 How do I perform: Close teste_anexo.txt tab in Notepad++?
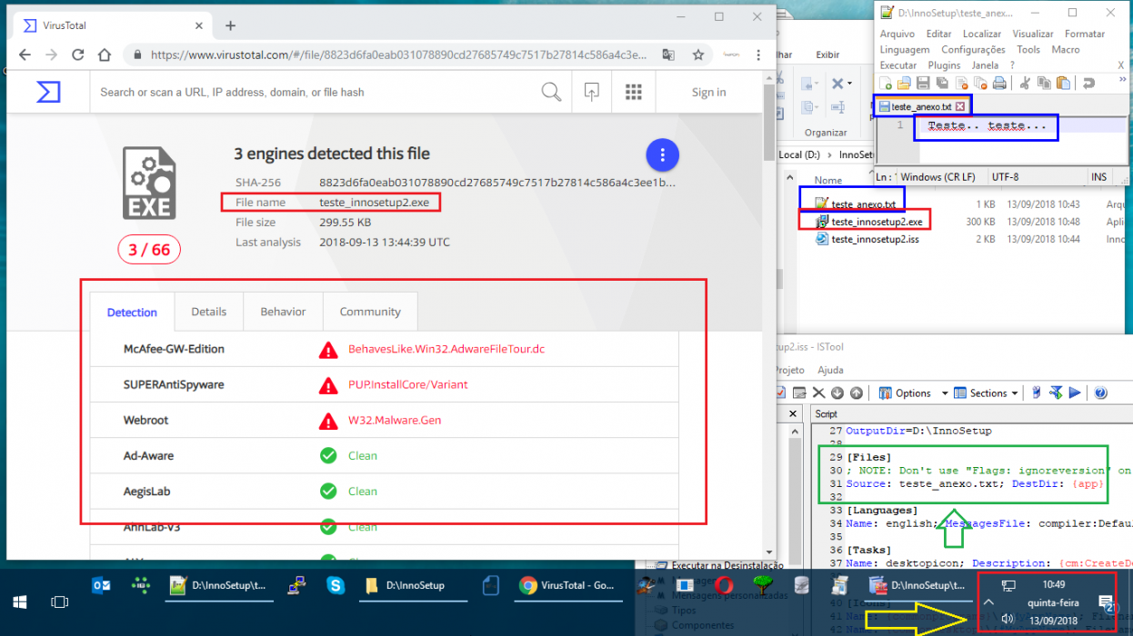(959, 106)
